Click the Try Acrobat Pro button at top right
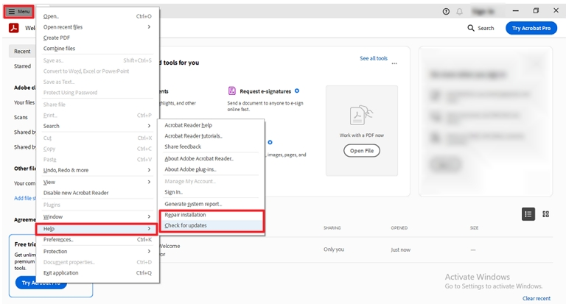Screen dimensions: 566x304 (531, 28)
